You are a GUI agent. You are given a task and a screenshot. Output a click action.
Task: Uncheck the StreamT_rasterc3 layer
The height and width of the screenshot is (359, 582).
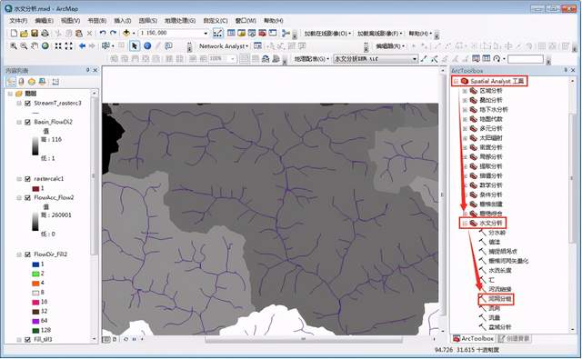pyautogui.click(x=27, y=103)
